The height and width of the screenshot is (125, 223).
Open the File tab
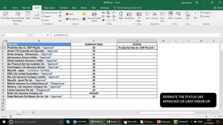pyautogui.click(x=5, y=8)
